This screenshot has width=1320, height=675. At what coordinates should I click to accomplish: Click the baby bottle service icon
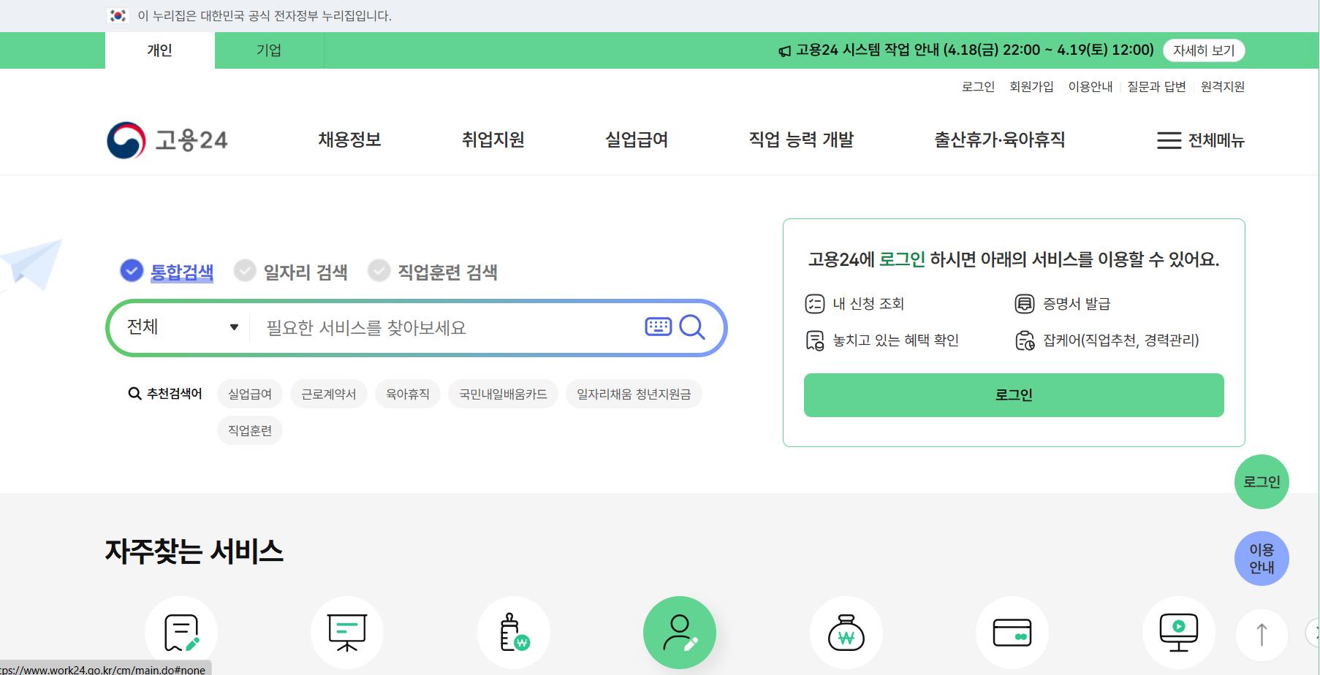(x=514, y=633)
